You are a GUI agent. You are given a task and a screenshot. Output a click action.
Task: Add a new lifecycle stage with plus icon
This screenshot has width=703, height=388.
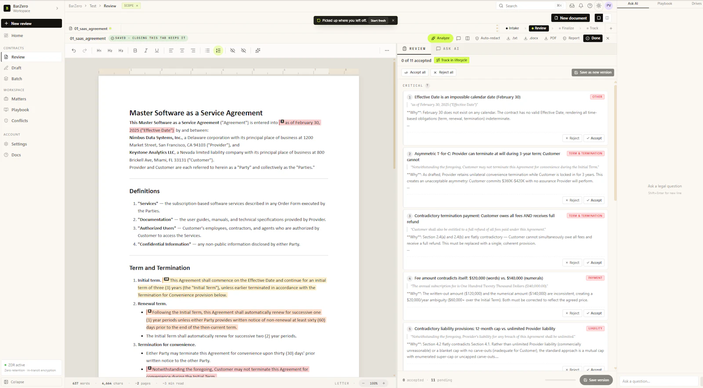point(611,28)
